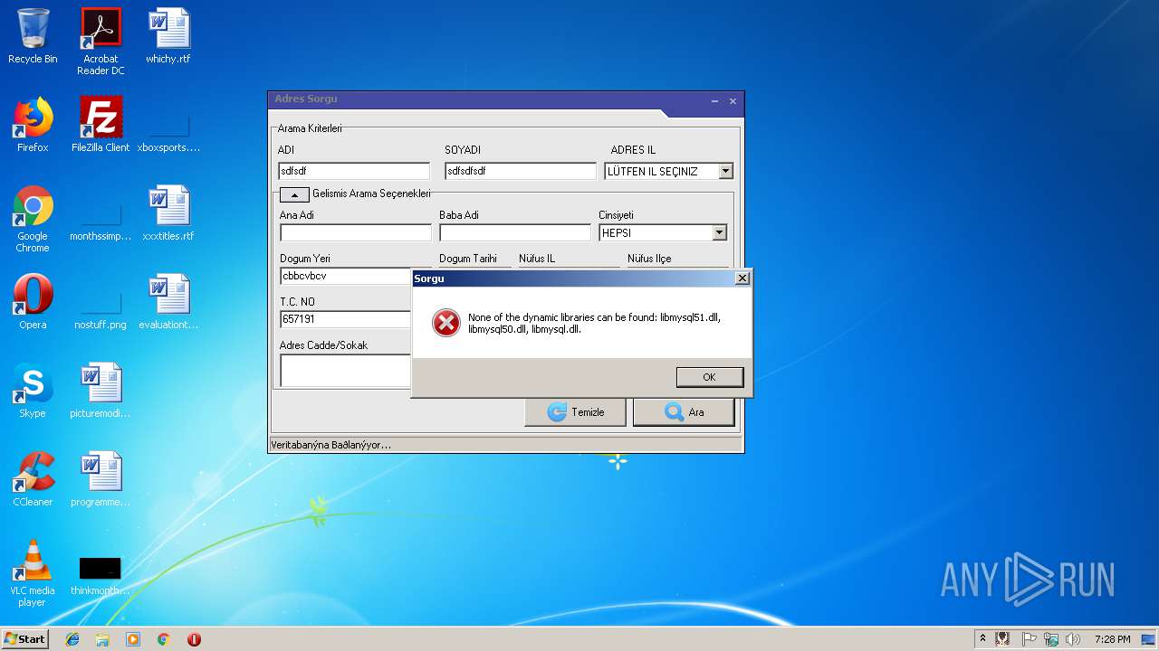This screenshot has height=651, width=1159.
Task: Open Chrome from the taskbar
Action: point(163,639)
